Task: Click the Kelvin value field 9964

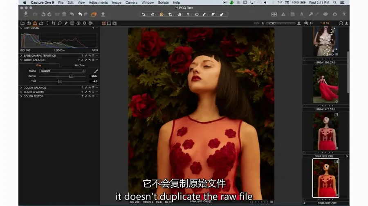Action: click(94, 77)
